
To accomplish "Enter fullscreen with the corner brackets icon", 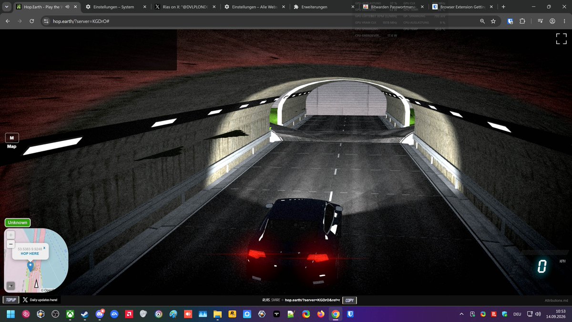I will pyautogui.click(x=561, y=39).
